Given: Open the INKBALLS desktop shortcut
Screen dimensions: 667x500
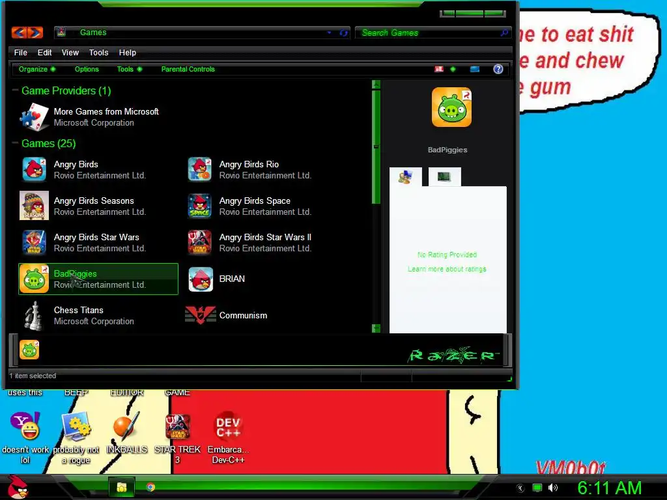Looking at the screenshot, I should click(126, 432).
